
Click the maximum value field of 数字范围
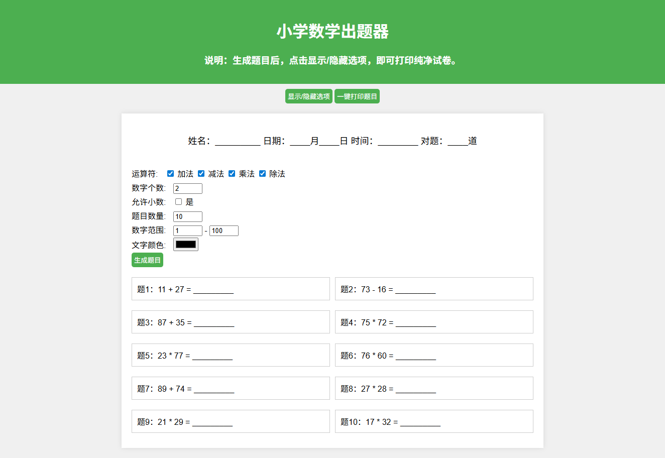pos(224,231)
